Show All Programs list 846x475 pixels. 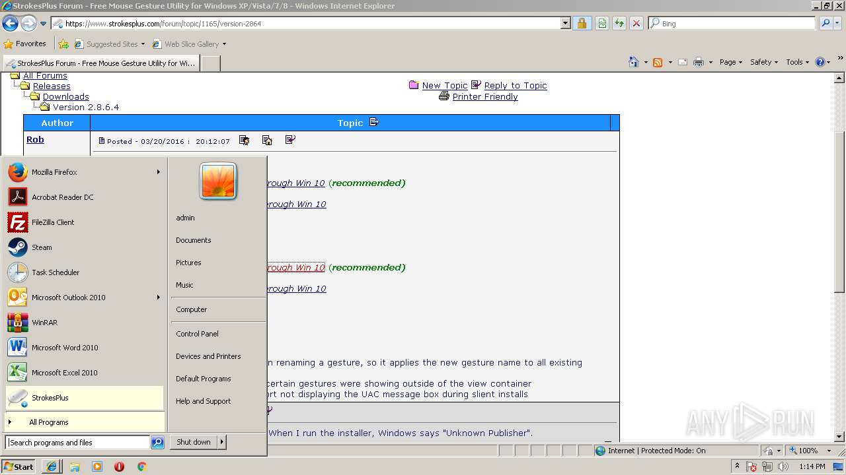click(85, 422)
